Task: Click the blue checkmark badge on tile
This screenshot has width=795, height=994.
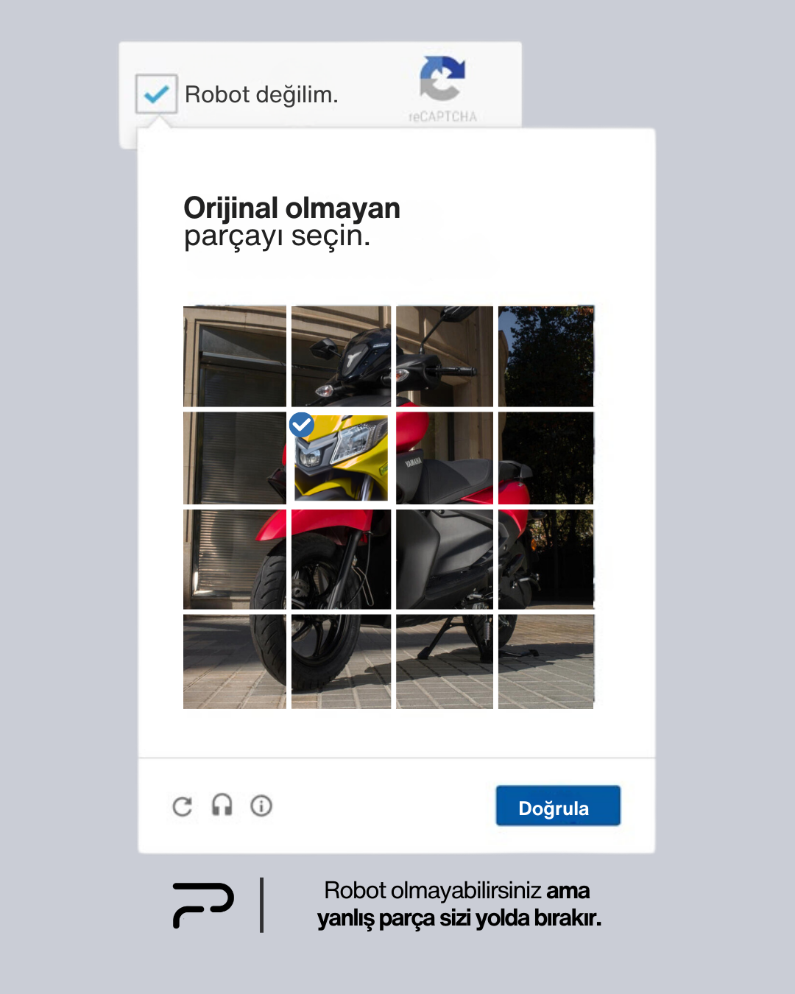Action: (x=302, y=425)
